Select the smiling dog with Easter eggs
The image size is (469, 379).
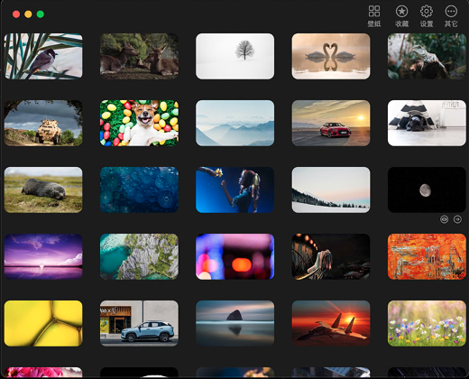(139, 123)
